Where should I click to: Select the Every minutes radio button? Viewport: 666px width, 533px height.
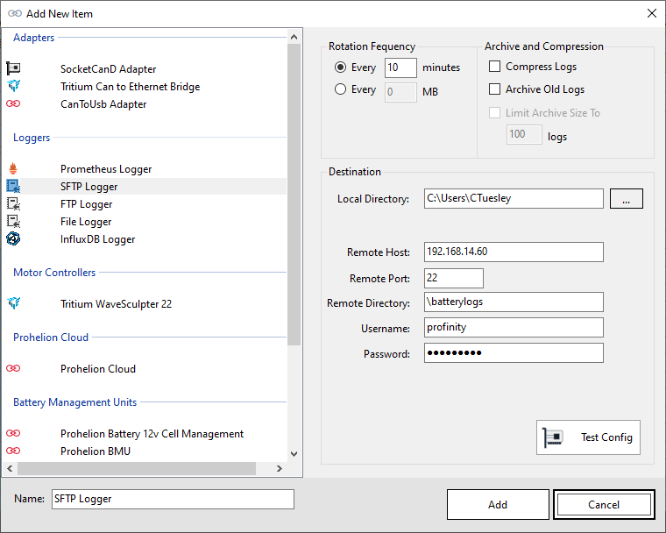340,68
